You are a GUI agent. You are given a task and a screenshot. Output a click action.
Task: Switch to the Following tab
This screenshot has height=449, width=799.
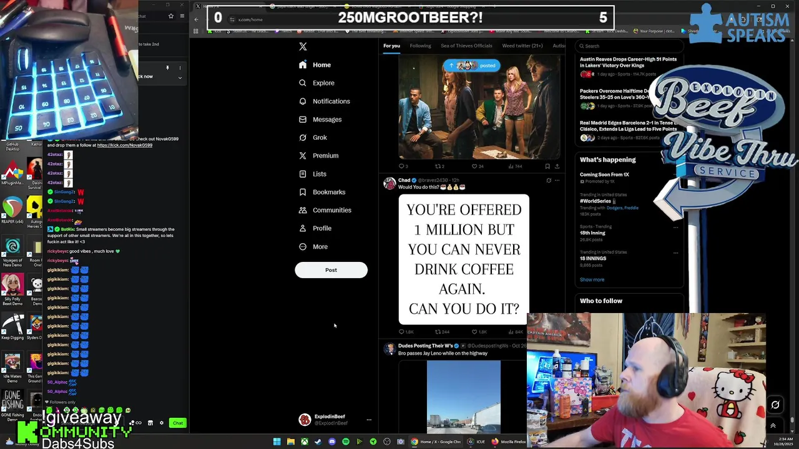[420, 46]
